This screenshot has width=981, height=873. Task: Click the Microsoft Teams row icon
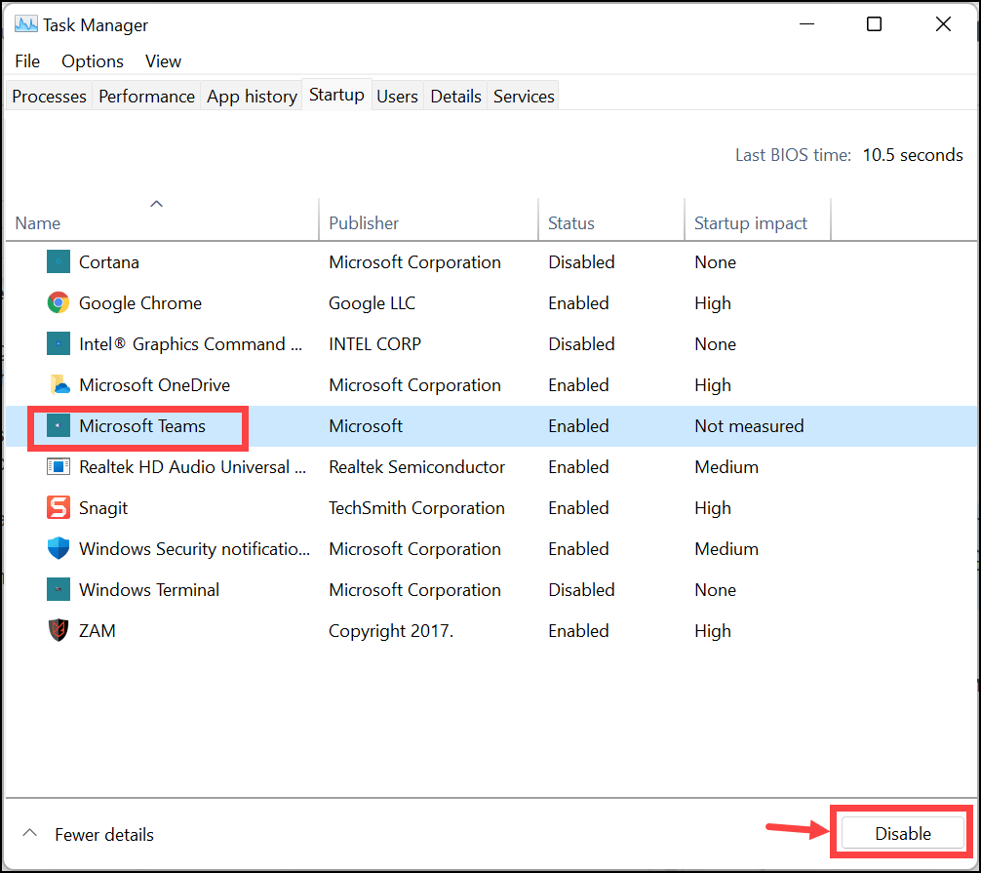(59, 425)
